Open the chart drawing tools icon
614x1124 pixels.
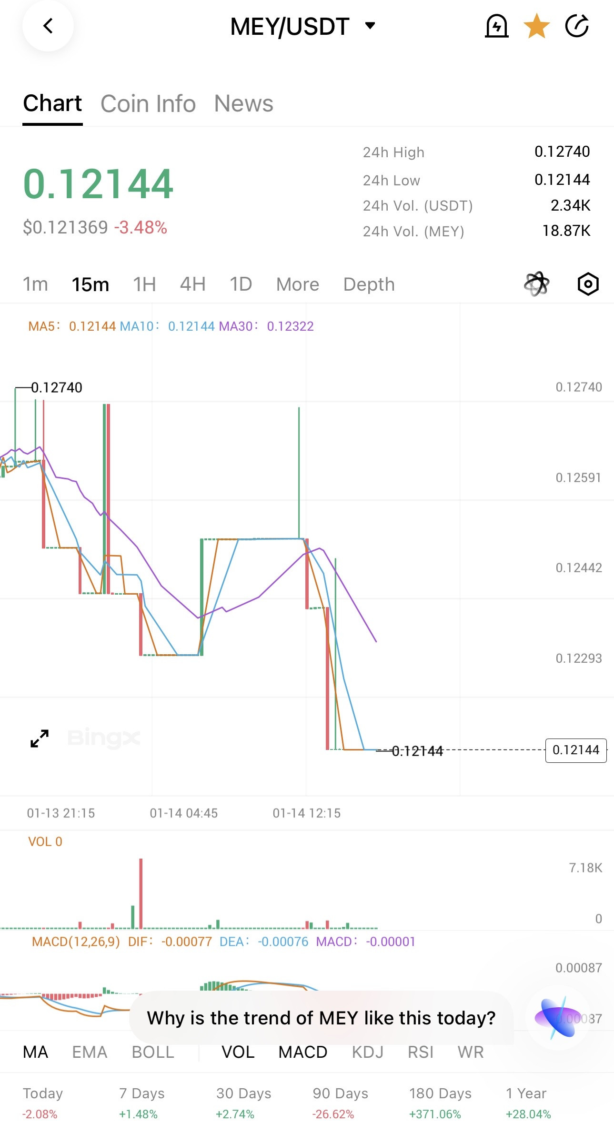[536, 284]
